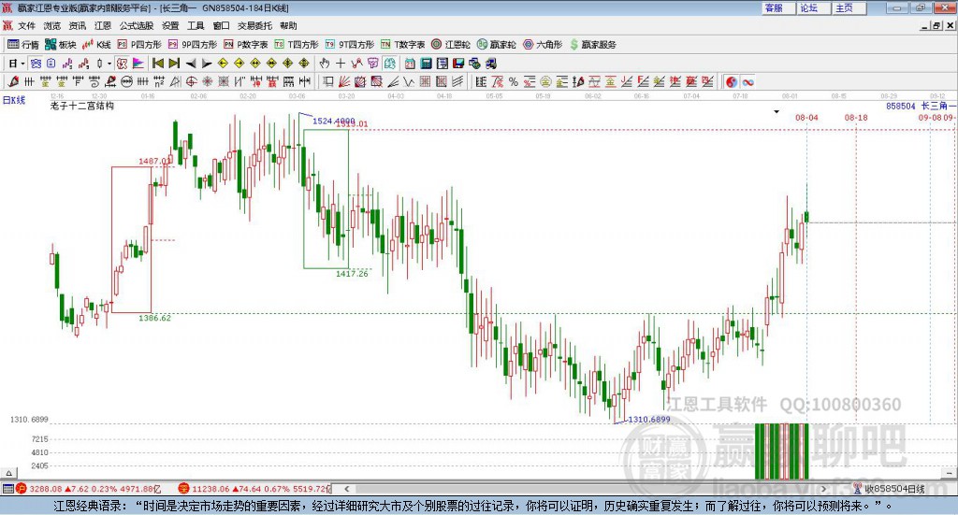This screenshot has width=958, height=515.
Task: Toggle the colored flag chart icon
Action: pyautogui.click(x=138, y=64)
